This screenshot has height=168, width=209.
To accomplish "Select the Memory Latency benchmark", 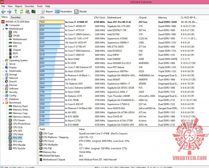I will pos(20,117).
